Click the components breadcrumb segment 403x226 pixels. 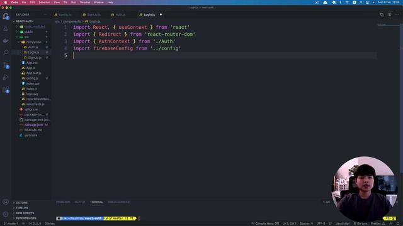pyautogui.click(x=72, y=21)
